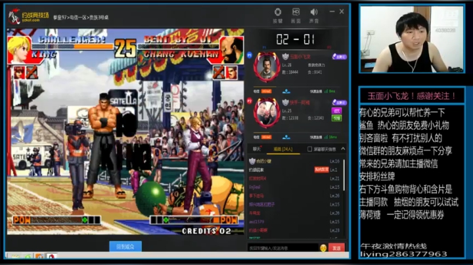The image size is (473, 265).
Task: Open the emoji picker smiley icon
Action: pos(323,248)
